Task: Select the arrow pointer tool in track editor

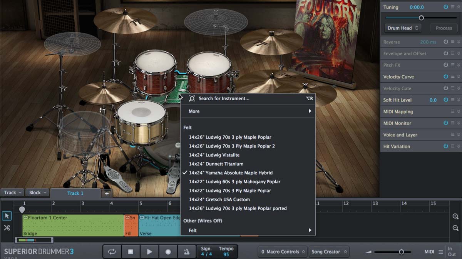Action: pyautogui.click(x=7, y=216)
